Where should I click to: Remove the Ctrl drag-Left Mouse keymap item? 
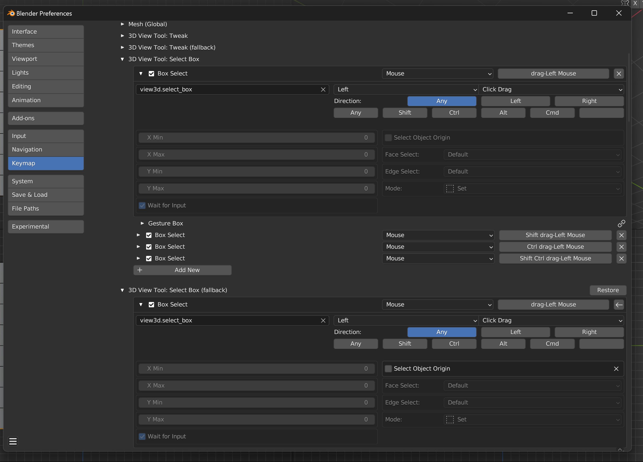[x=621, y=247]
